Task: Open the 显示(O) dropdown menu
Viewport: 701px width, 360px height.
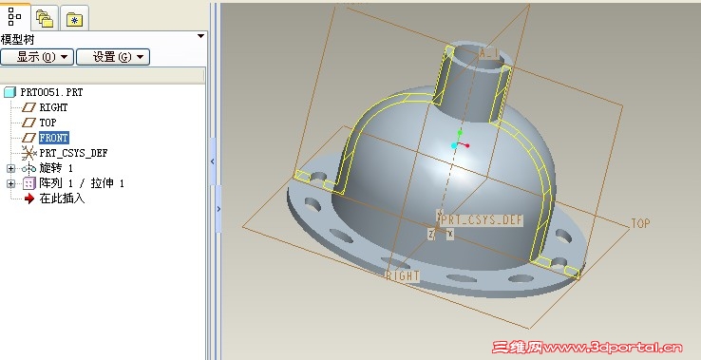Action: click(37, 57)
